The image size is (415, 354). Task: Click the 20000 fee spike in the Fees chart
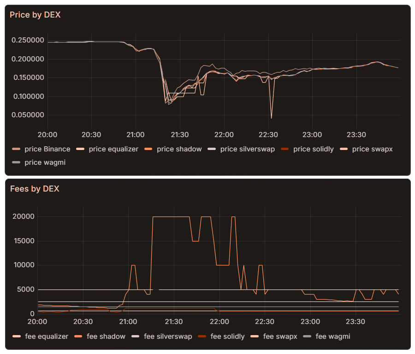(x=171, y=216)
